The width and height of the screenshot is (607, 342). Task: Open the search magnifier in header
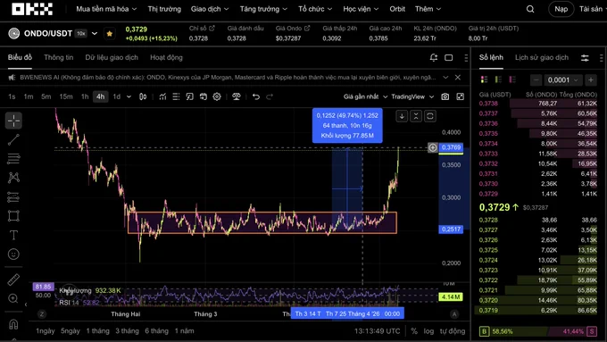[530, 9]
